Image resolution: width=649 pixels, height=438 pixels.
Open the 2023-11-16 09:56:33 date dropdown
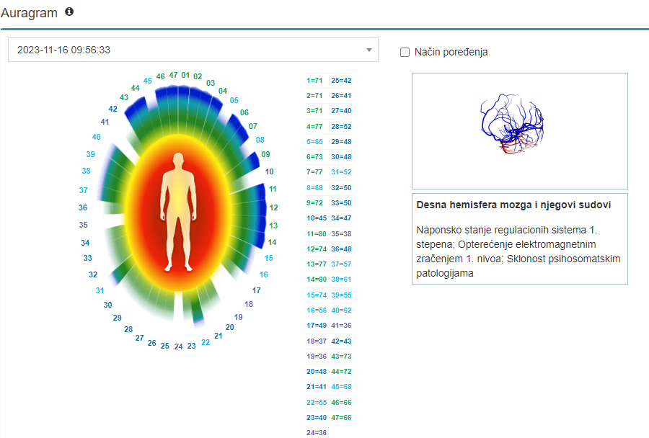pyautogui.click(x=193, y=50)
